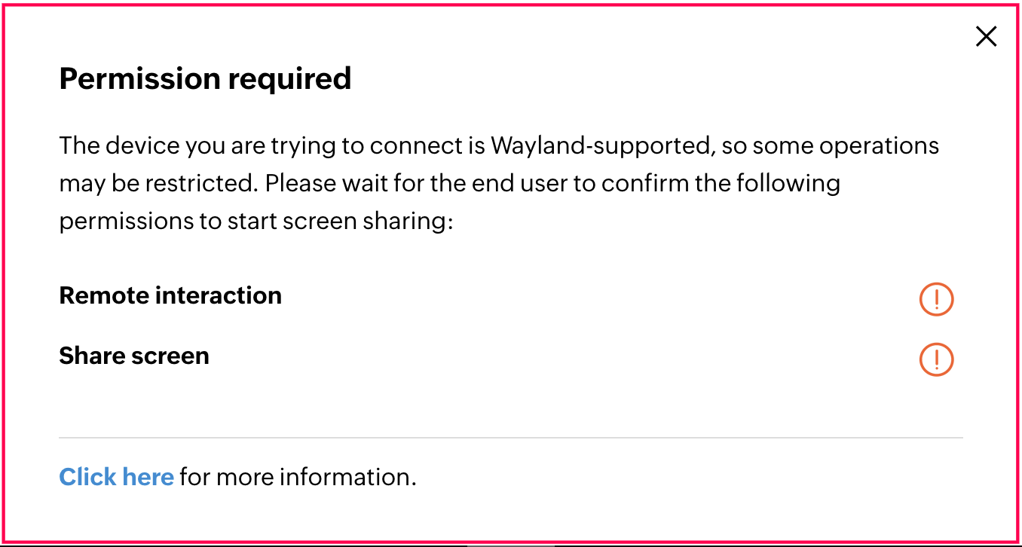Select the orange exclamation icon beside Share screen

(936, 359)
